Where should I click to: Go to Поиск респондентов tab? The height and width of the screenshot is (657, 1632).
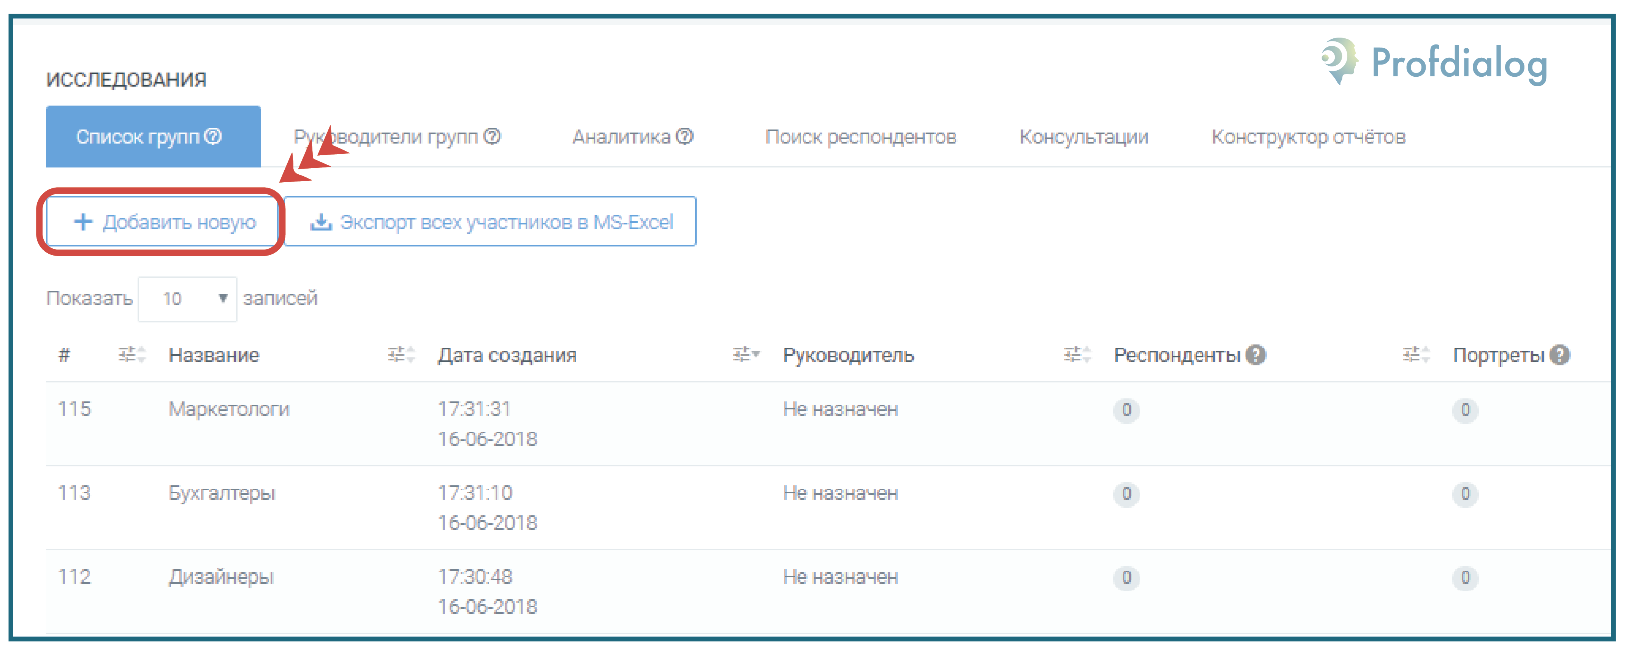click(x=861, y=137)
